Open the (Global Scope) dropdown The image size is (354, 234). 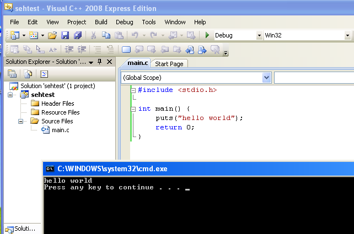[267, 78]
